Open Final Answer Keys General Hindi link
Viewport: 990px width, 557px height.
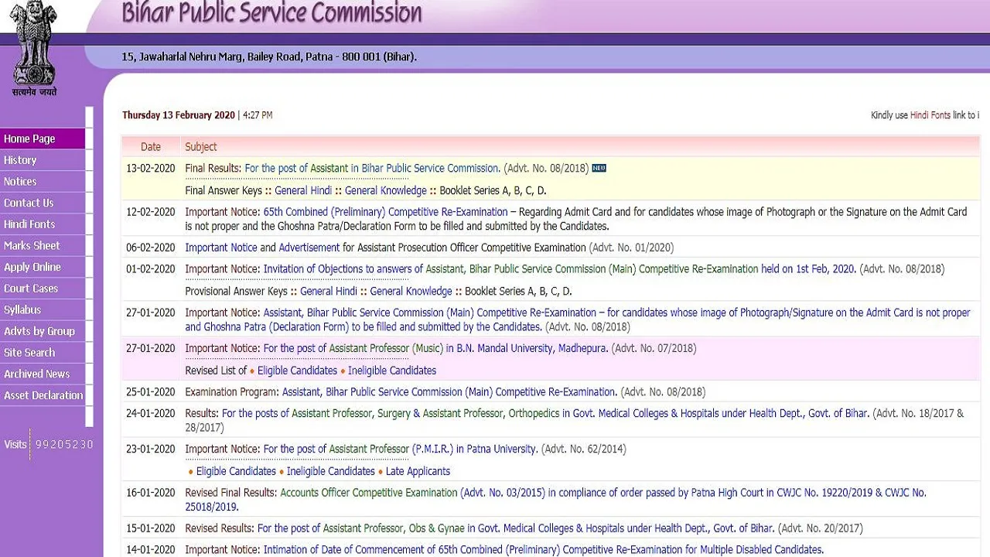pyautogui.click(x=303, y=190)
